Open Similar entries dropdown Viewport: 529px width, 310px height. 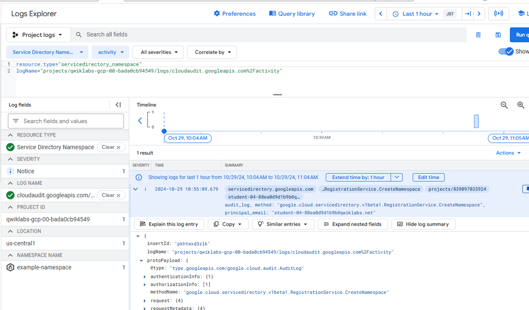click(283, 224)
